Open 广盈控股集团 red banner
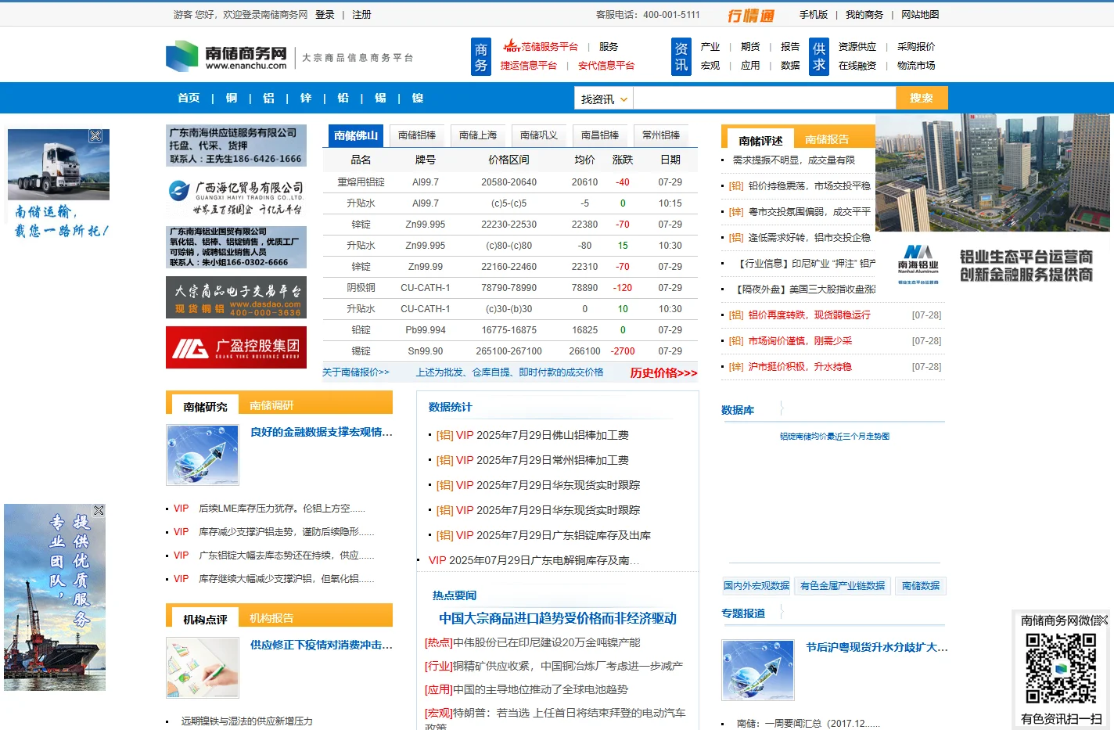This screenshot has height=730, width=1114. (x=236, y=347)
